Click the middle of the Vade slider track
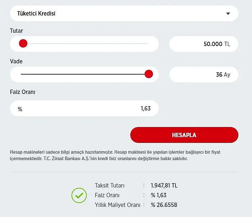 [x=84, y=74]
